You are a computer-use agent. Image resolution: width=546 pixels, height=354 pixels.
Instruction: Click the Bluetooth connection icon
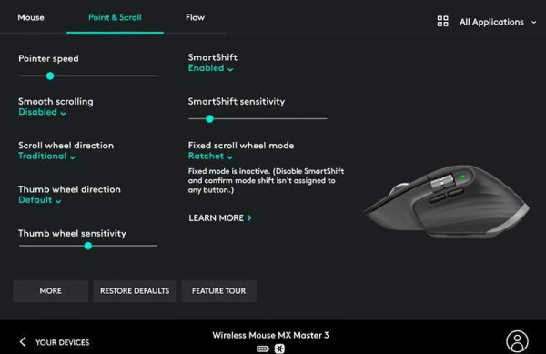coord(279,349)
